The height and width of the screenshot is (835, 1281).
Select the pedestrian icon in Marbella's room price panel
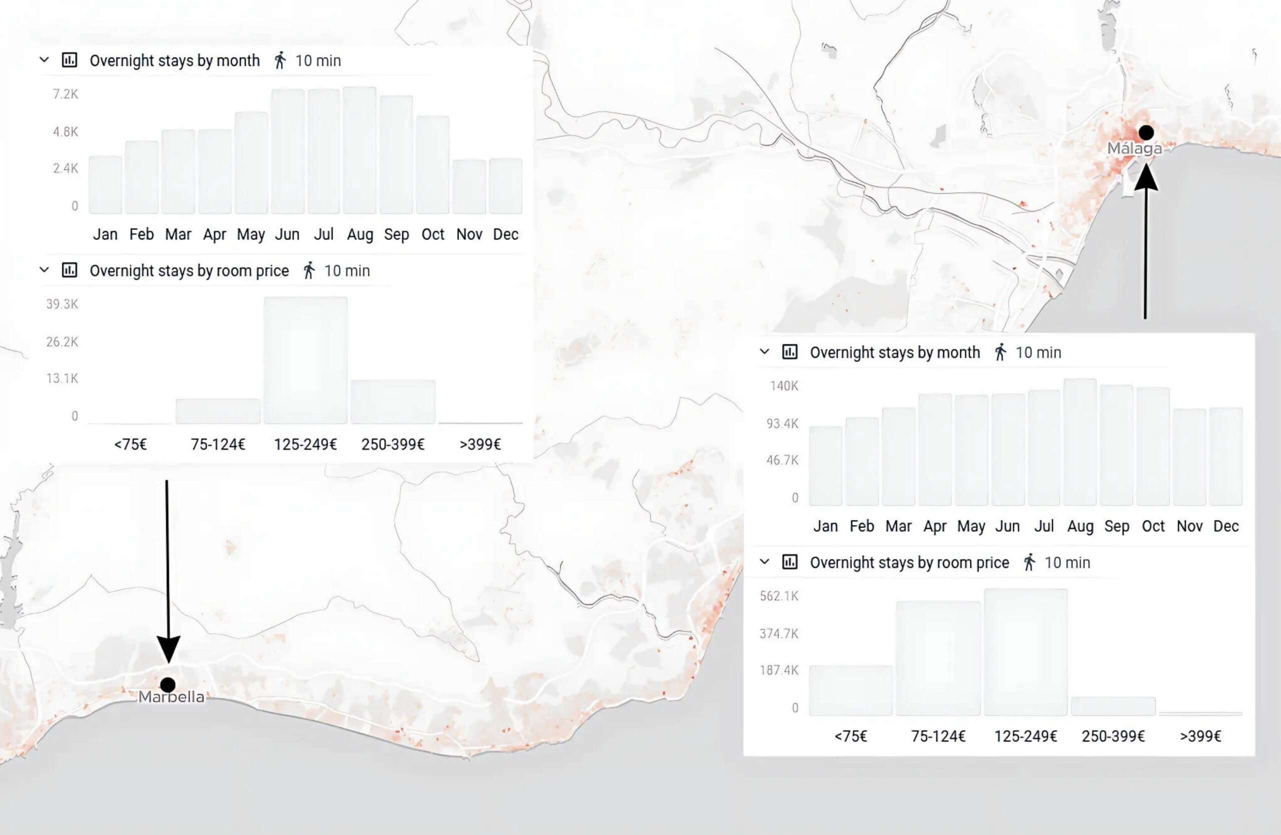[308, 270]
